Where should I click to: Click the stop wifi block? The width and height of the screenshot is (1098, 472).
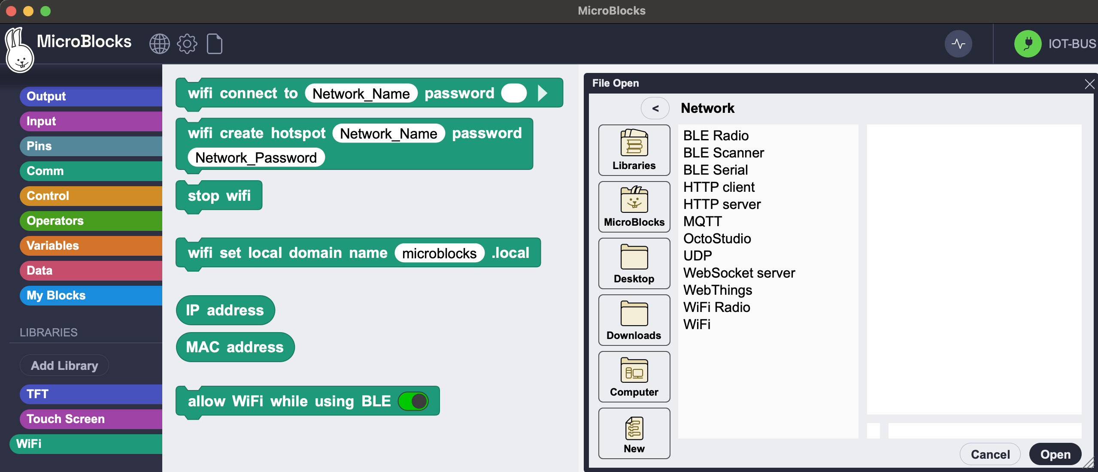tap(219, 196)
